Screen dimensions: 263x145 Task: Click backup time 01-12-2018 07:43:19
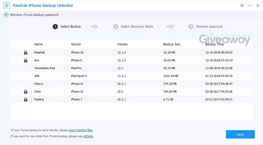click(x=219, y=76)
